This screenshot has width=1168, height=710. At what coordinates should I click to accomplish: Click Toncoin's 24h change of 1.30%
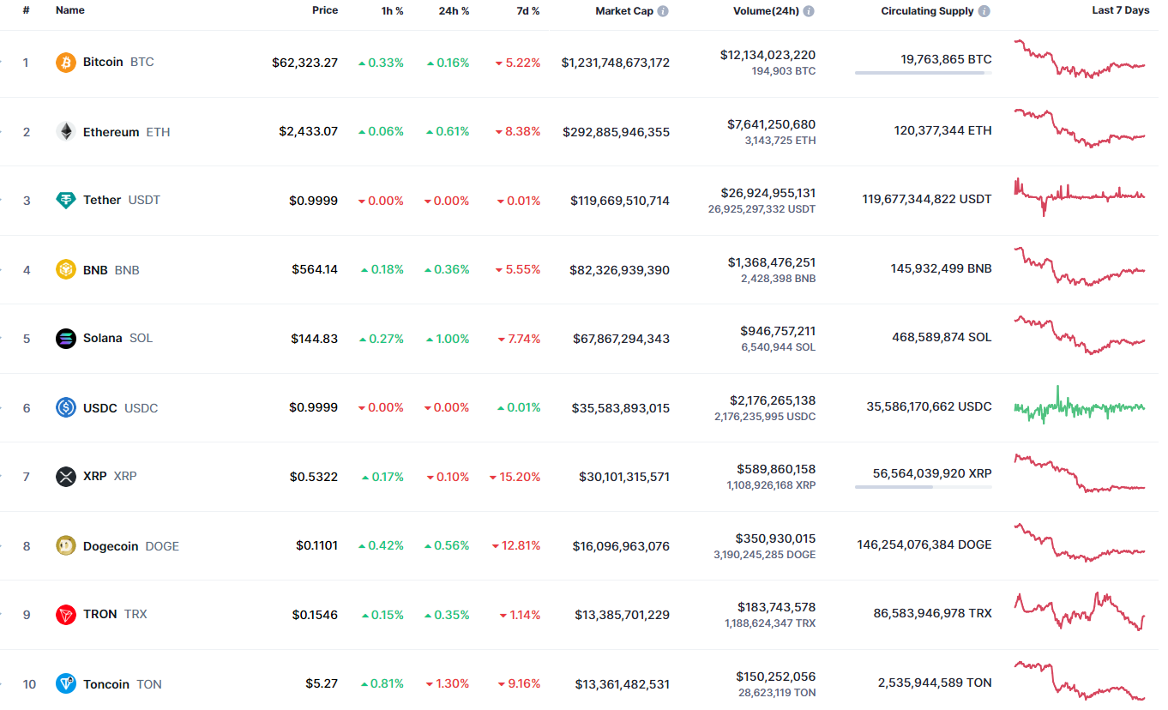448,684
